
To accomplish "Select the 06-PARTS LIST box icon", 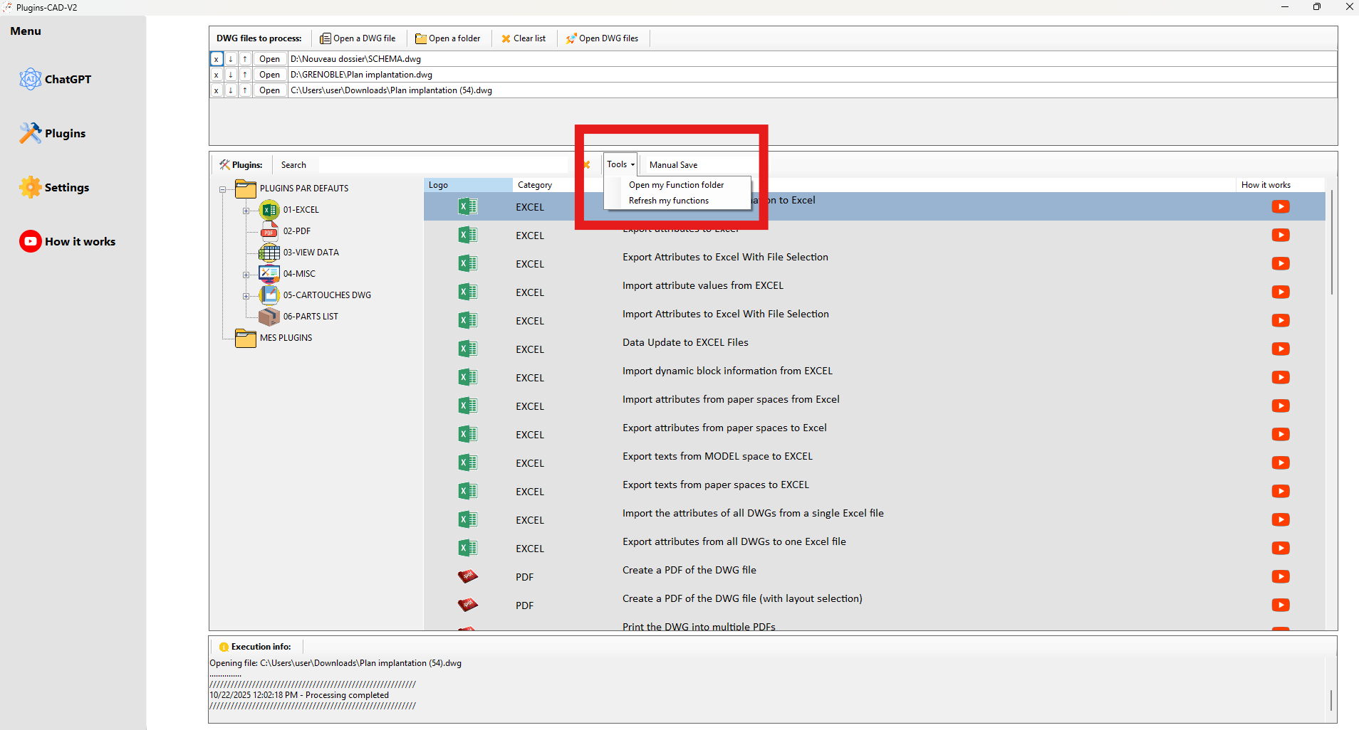I will click(x=269, y=317).
